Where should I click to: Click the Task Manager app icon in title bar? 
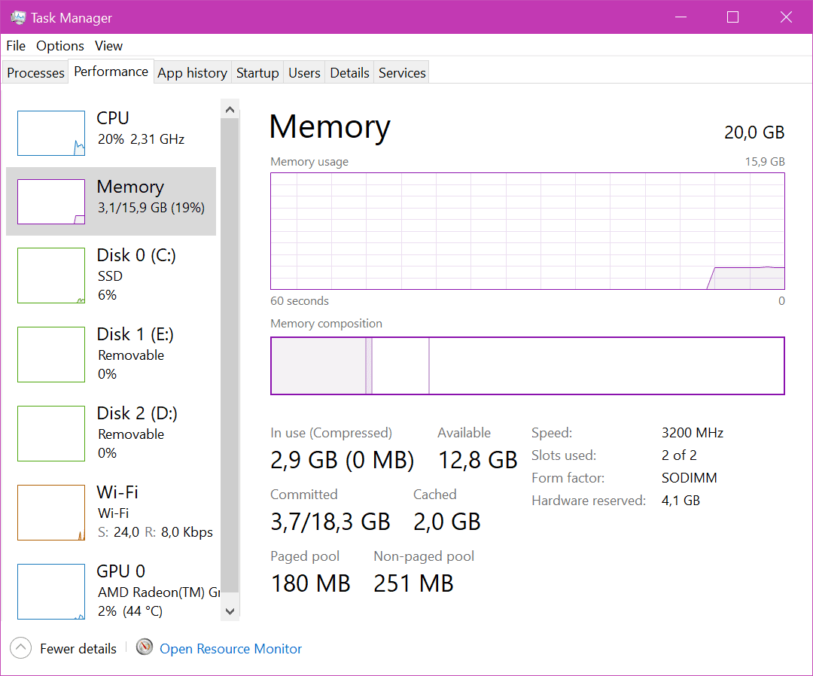point(18,17)
